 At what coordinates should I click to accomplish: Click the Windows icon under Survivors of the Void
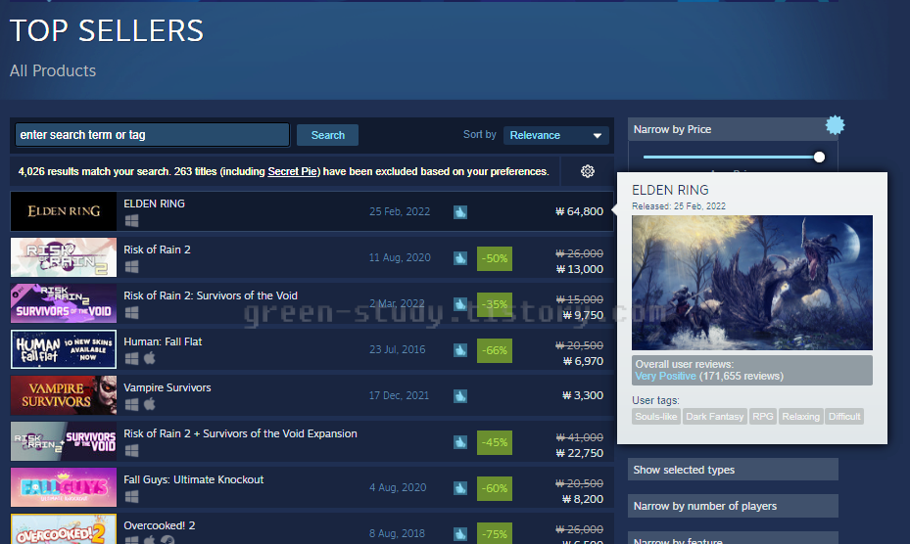131,312
